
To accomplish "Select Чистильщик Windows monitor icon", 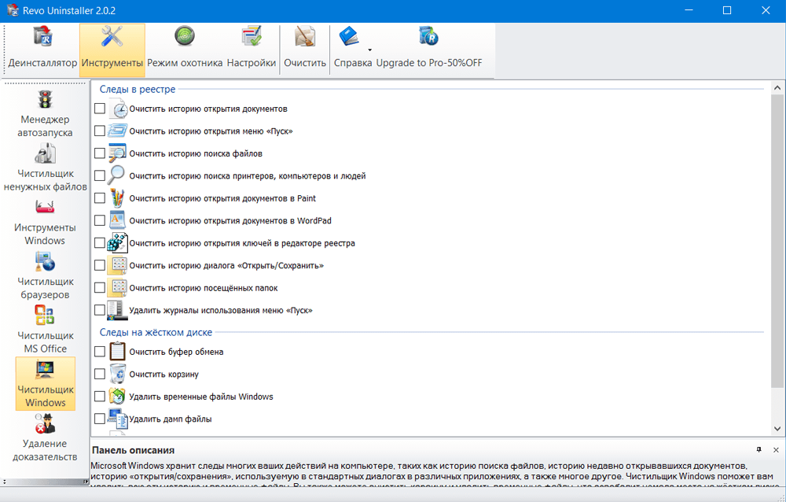I will point(45,370).
